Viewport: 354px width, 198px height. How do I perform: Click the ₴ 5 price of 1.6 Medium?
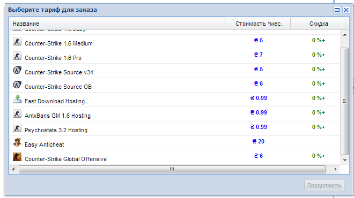(259, 40)
